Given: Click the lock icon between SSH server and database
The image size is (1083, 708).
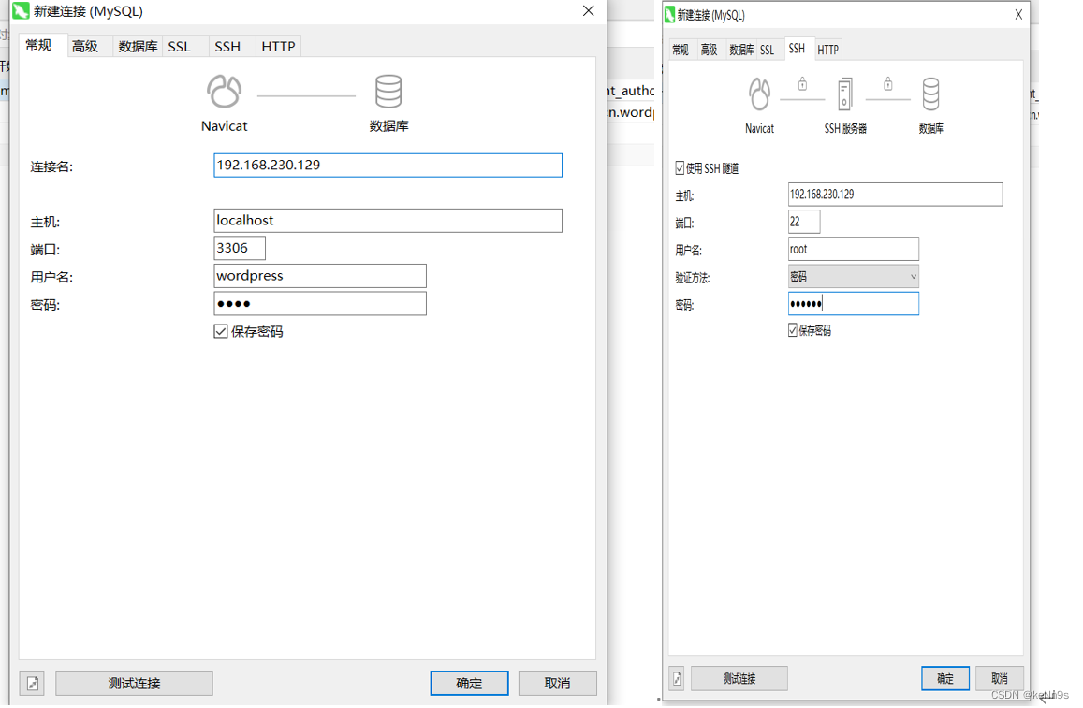Looking at the screenshot, I should coord(888,84).
